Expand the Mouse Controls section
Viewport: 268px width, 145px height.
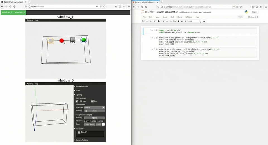(x=82, y=86)
